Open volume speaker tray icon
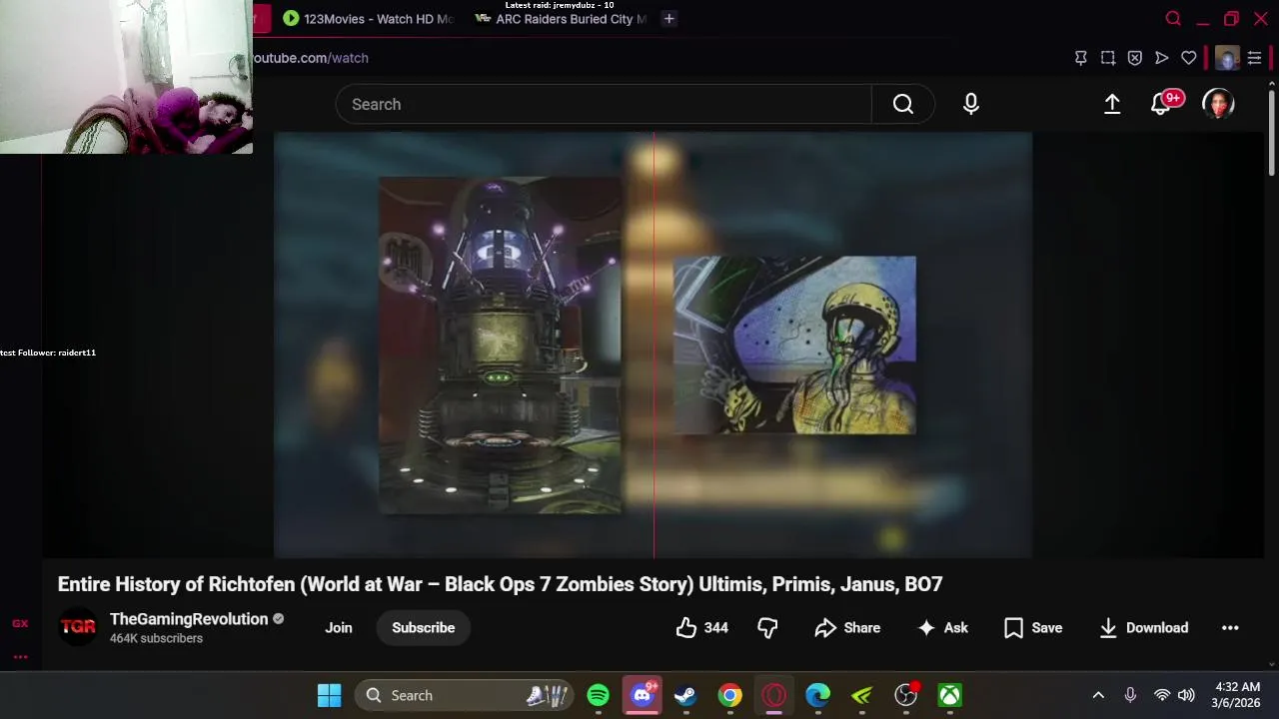Viewport: 1279px width, 719px height. point(1186,695)
